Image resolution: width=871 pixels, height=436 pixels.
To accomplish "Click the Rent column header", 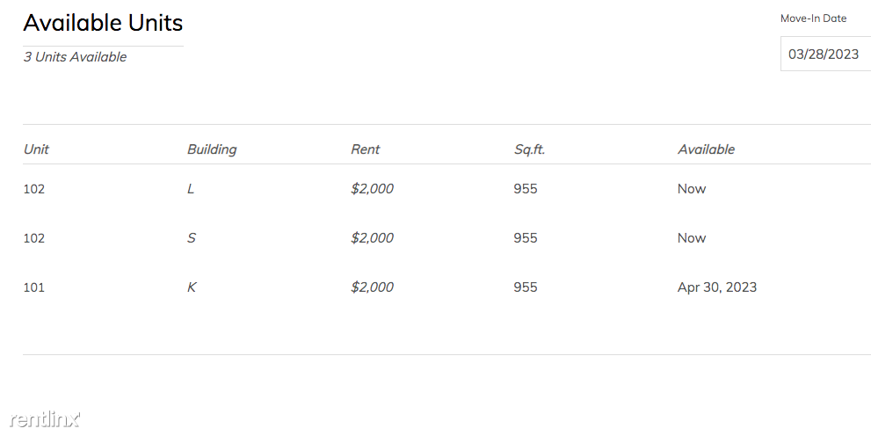I will pyautogui.click(x=365, y=149).
